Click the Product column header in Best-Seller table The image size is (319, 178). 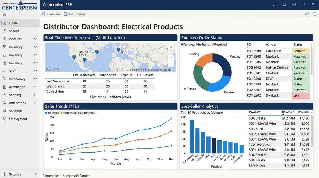click(x=255, y=112)
